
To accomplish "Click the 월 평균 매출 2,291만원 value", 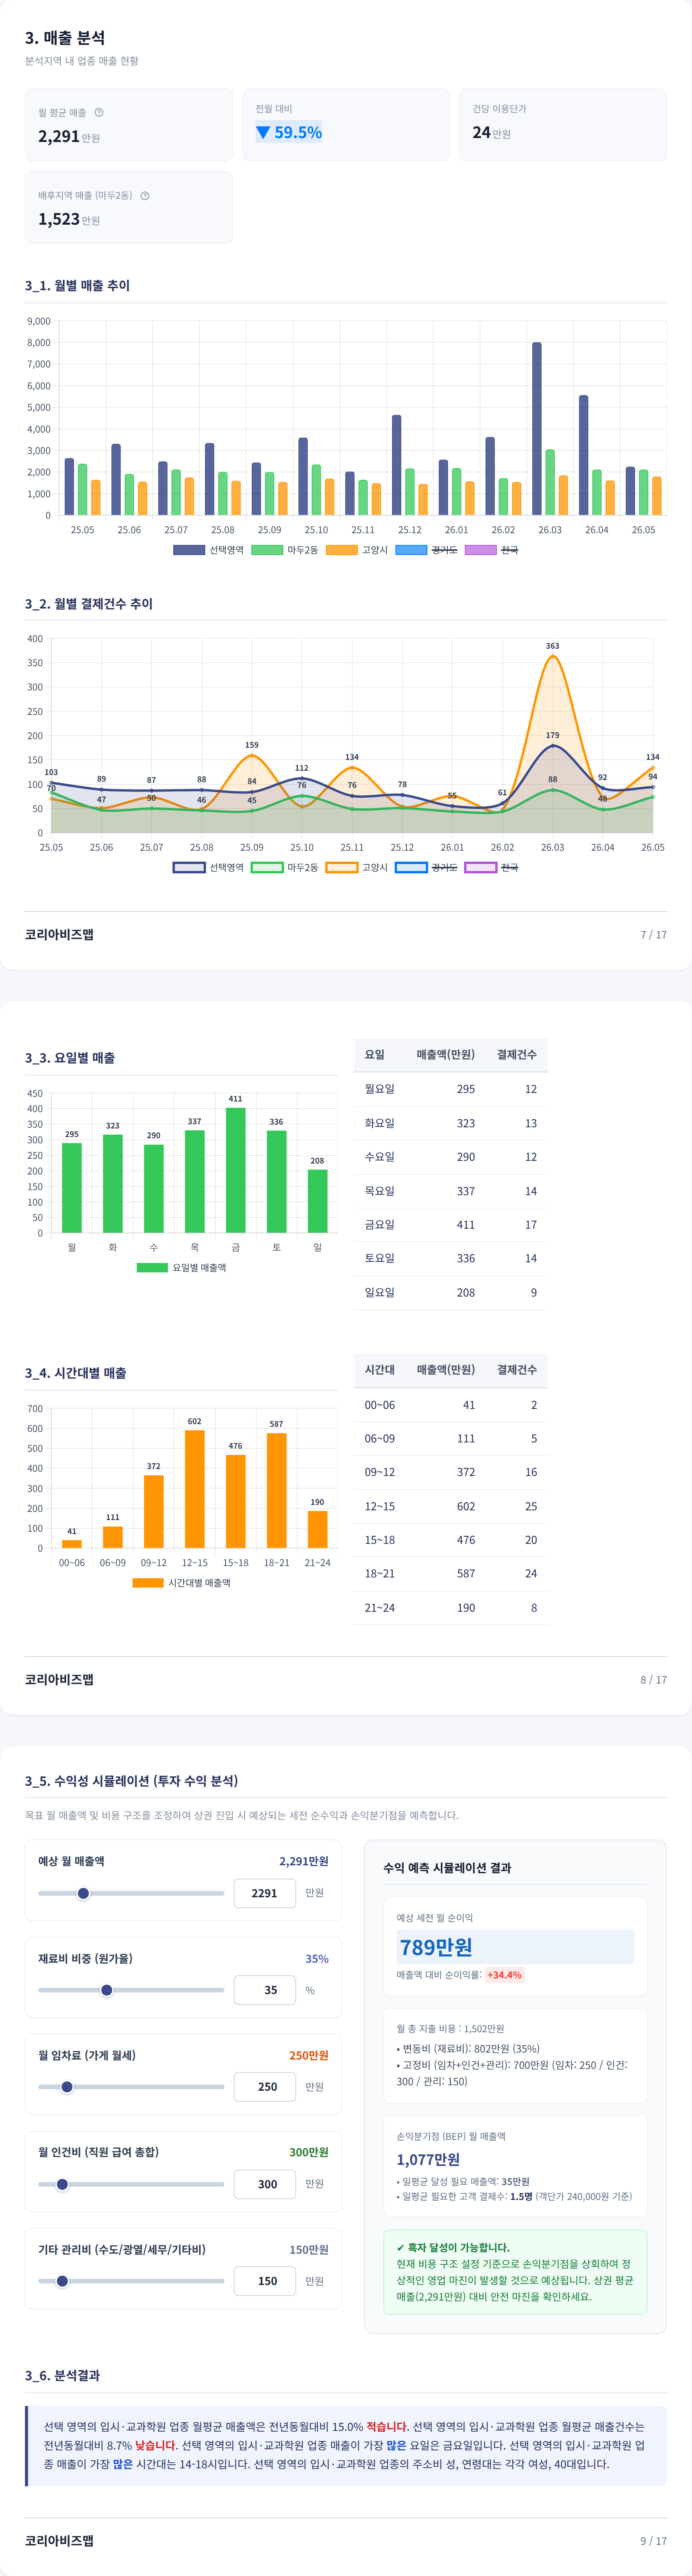I will 69,136.
